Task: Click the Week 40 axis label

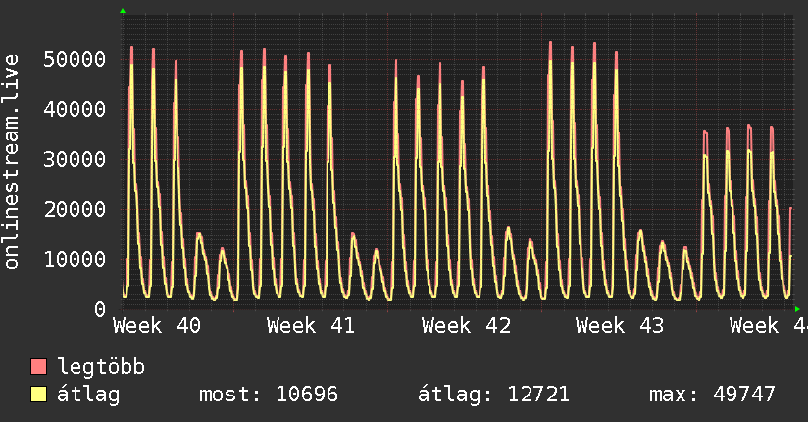Action: click(157, 326)
